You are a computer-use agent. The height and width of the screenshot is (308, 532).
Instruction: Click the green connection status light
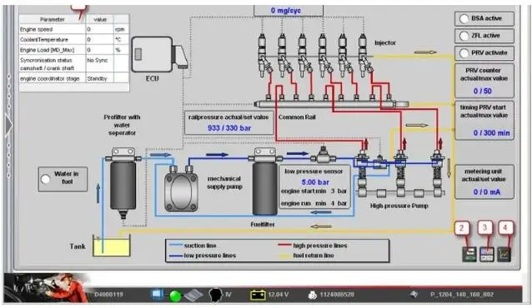(x=175, y=296)
